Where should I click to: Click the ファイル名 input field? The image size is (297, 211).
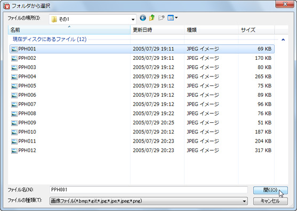click(149, 190)
